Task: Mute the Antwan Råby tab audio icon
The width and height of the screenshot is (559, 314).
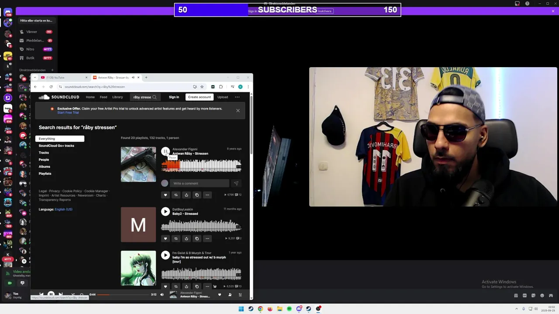Action: 133,78
